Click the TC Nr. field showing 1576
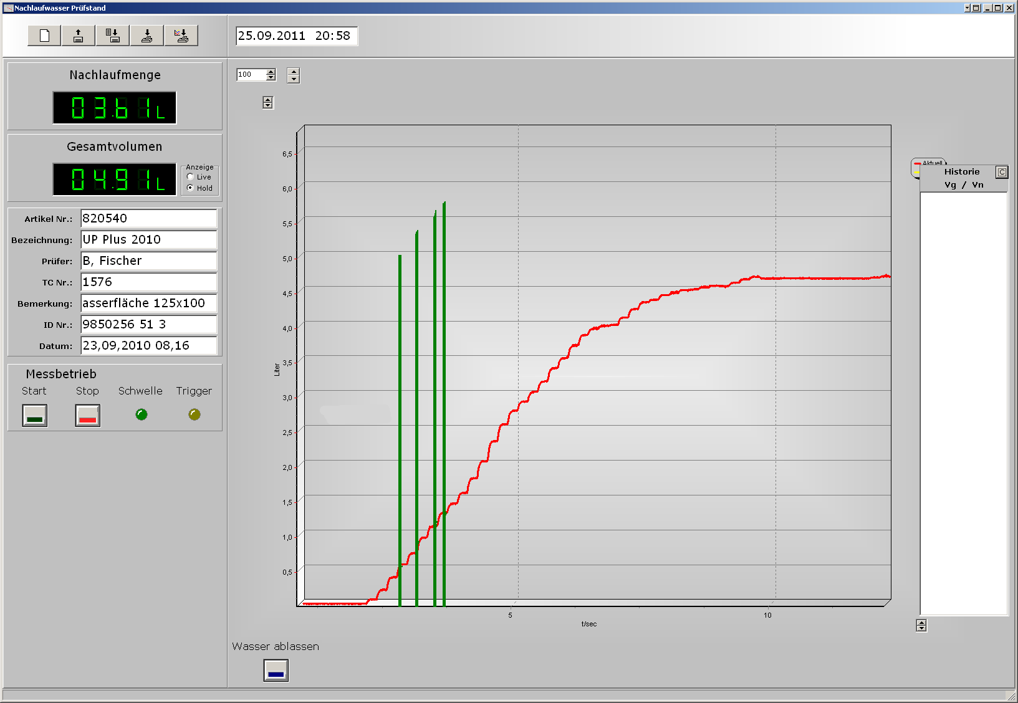Image resolution: width=1018 pixels, height=703 pixels. pos(149,282)
